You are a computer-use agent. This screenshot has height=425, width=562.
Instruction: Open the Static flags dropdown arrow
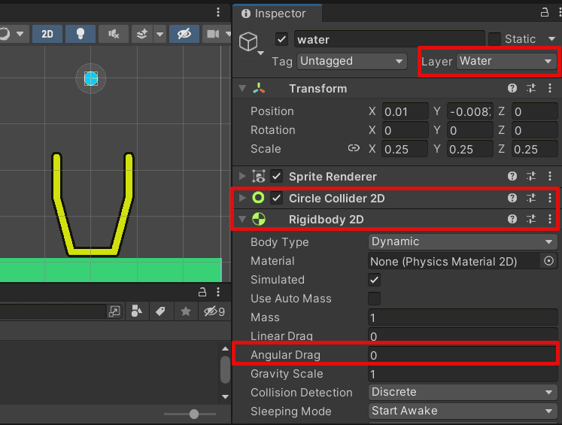click(x=551, y=38)
